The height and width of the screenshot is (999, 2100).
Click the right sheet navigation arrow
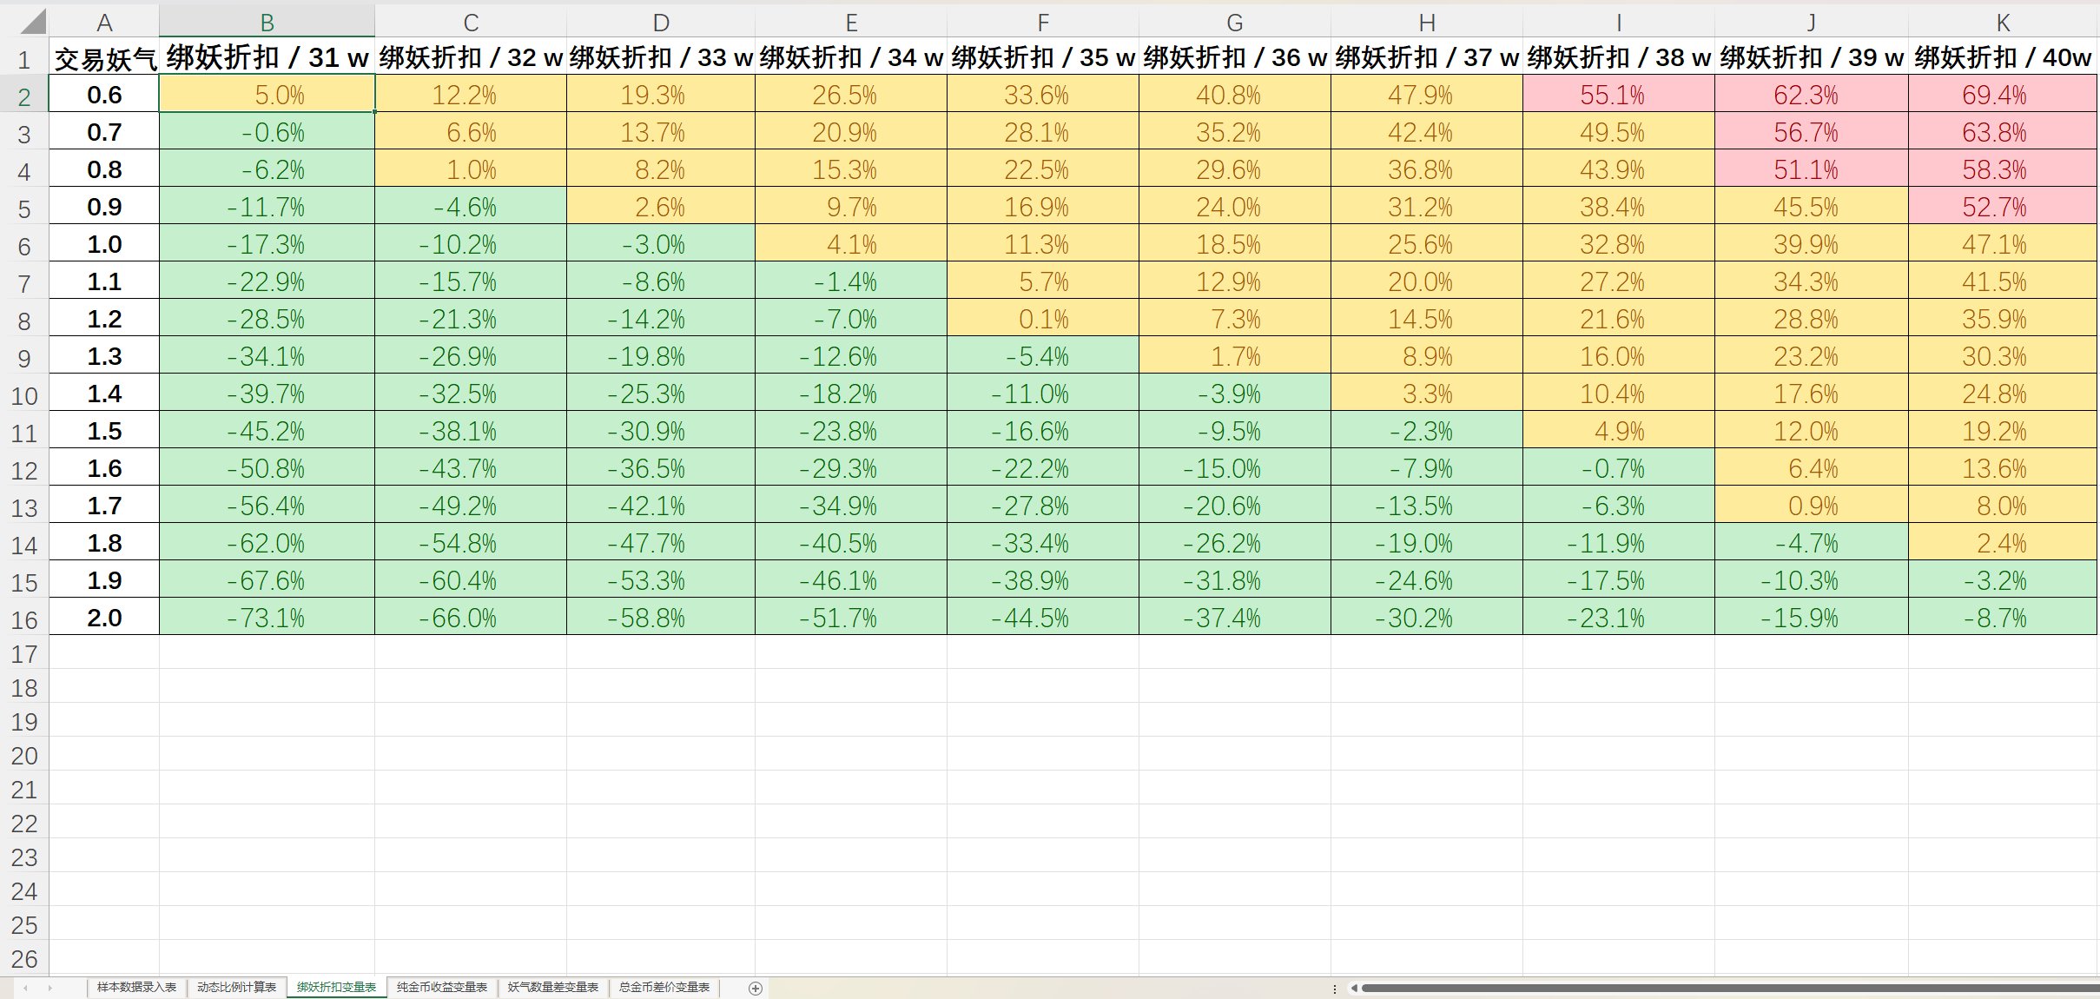[50, 988]
